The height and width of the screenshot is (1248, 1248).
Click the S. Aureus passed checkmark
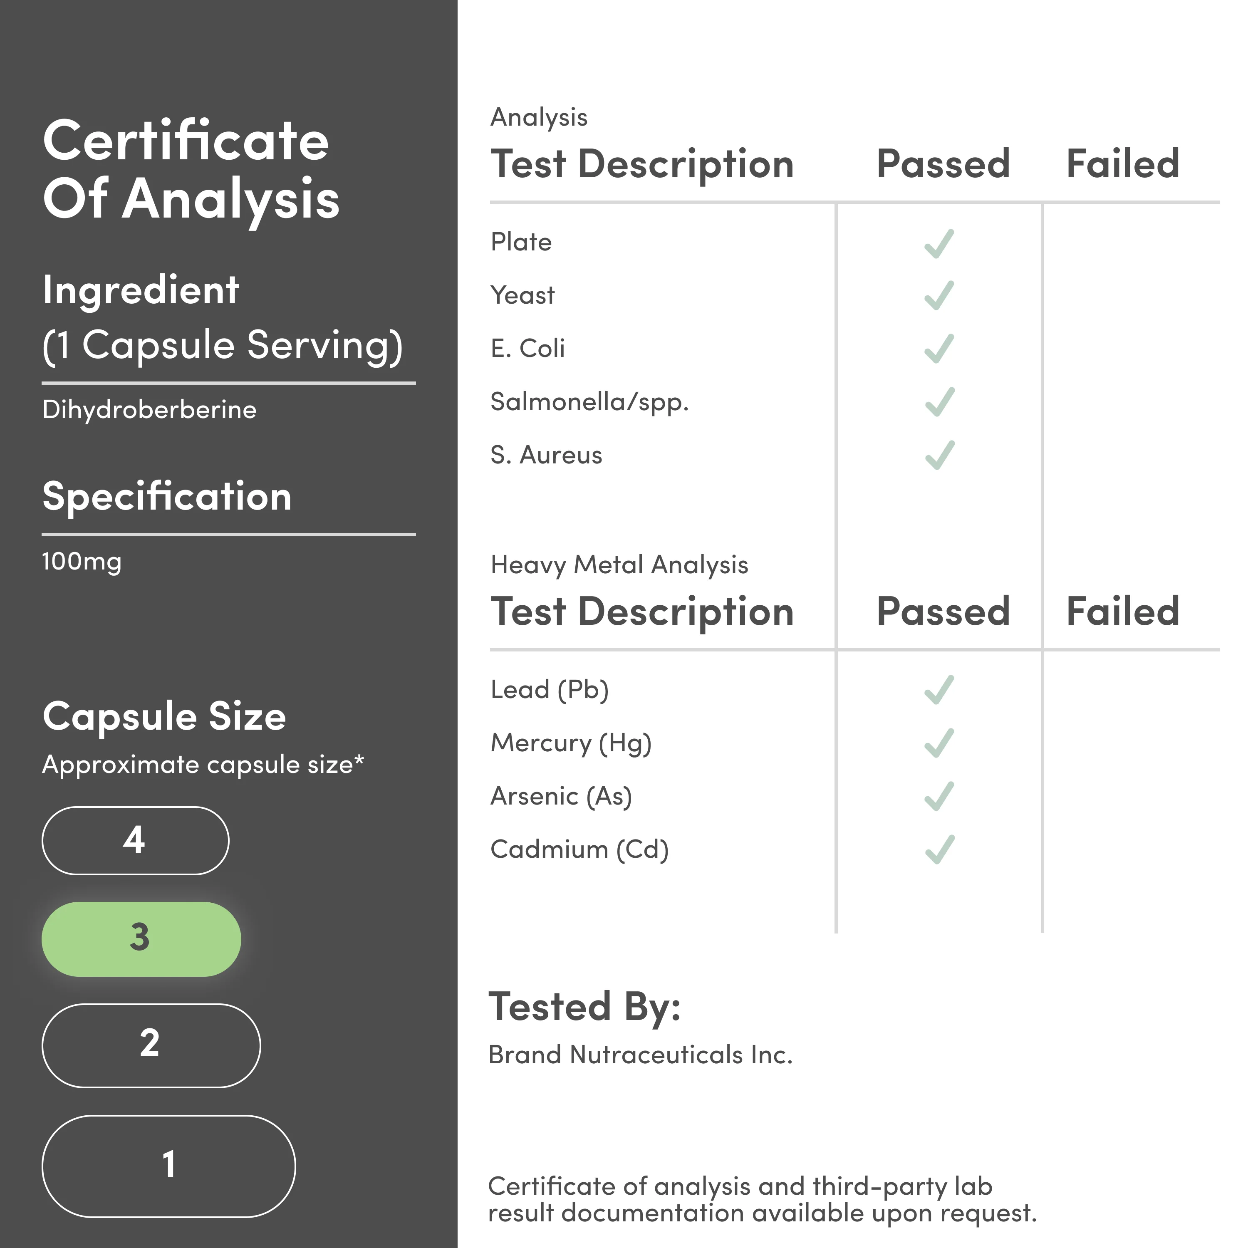(x=938, y=456)
